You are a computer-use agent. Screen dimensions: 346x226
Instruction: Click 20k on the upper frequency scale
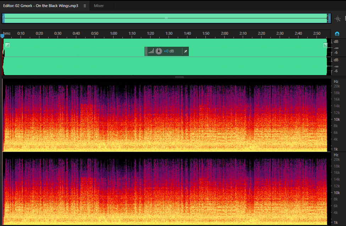point(337,86)
